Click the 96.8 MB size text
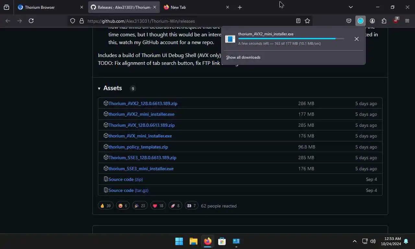This screenshot has width=415, height=249. pos(307,147)
